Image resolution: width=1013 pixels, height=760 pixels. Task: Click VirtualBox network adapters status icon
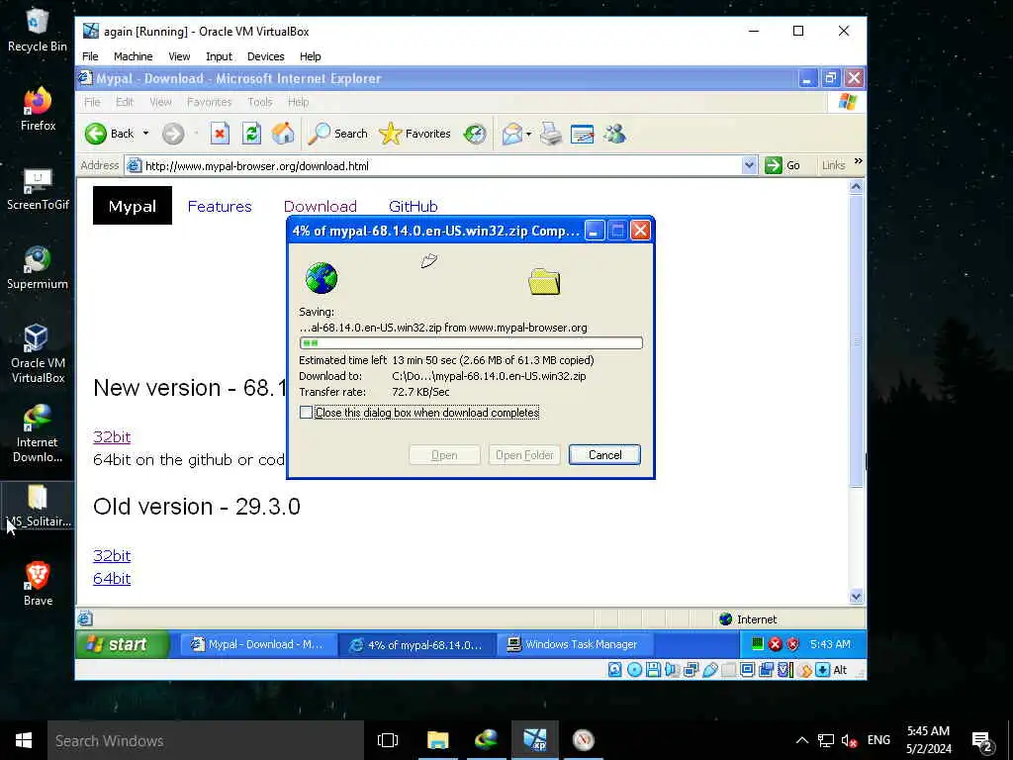tap(691, 670)
